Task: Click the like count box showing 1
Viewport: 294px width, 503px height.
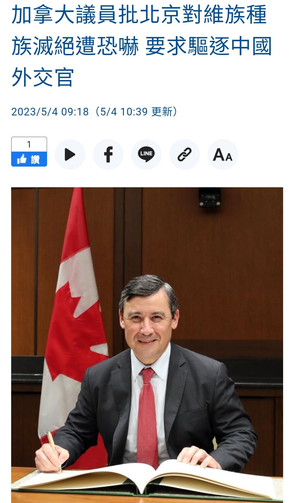Action: [29, 145]
